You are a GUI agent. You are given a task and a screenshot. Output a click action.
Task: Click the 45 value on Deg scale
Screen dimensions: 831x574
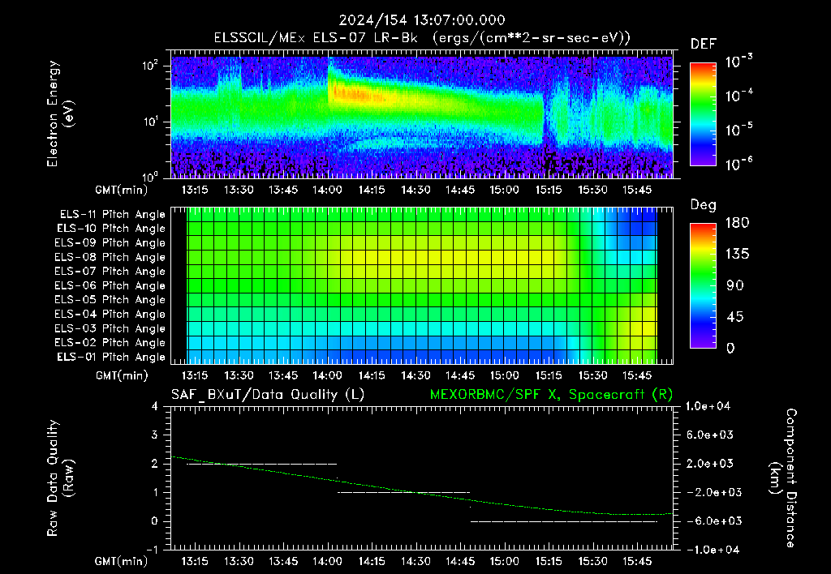pos(734,317)
